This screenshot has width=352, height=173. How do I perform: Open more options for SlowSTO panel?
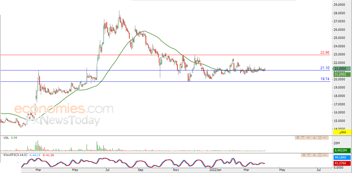click(x=325, y=155)
